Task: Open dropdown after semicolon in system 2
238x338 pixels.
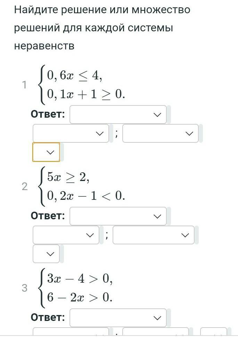Action: (x=153, y=235)
